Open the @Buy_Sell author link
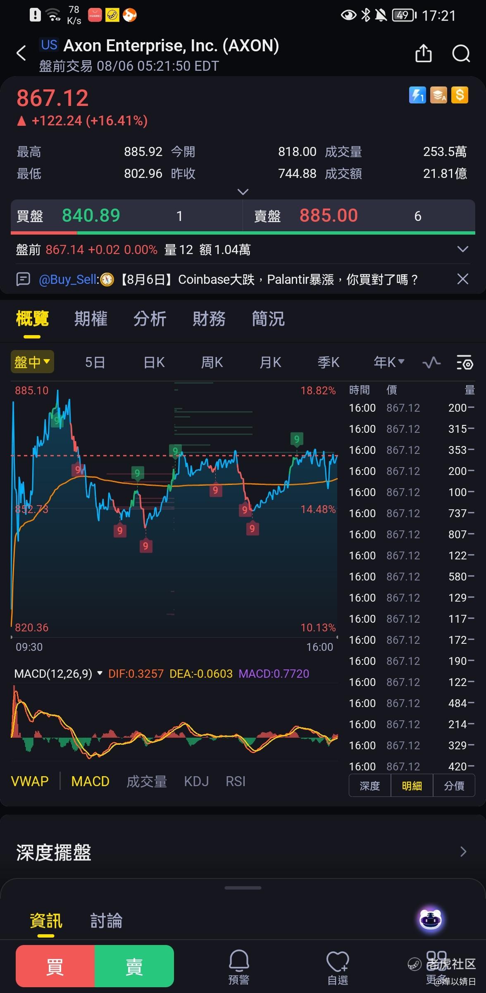The image size is (486, 993). point(69,279)
